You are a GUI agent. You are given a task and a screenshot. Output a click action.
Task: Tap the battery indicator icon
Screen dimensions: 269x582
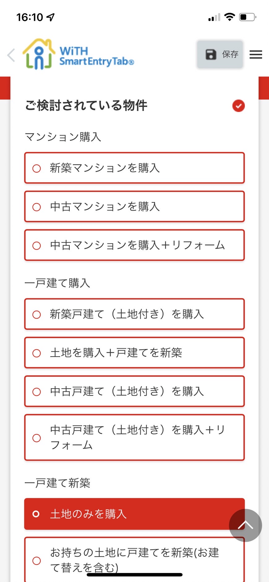click(x=248, y=17)
